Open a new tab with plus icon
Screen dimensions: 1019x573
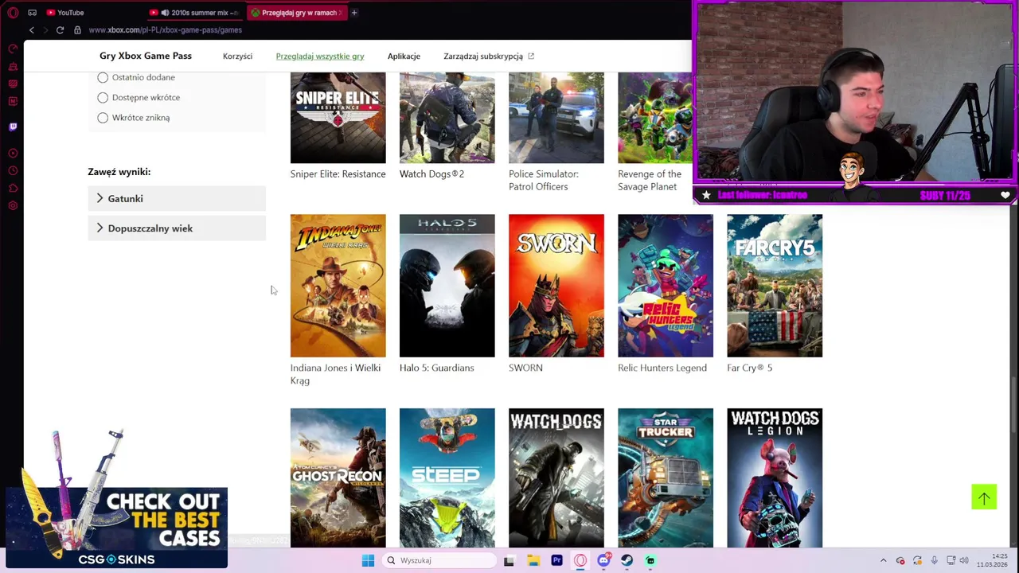point(354,13)
